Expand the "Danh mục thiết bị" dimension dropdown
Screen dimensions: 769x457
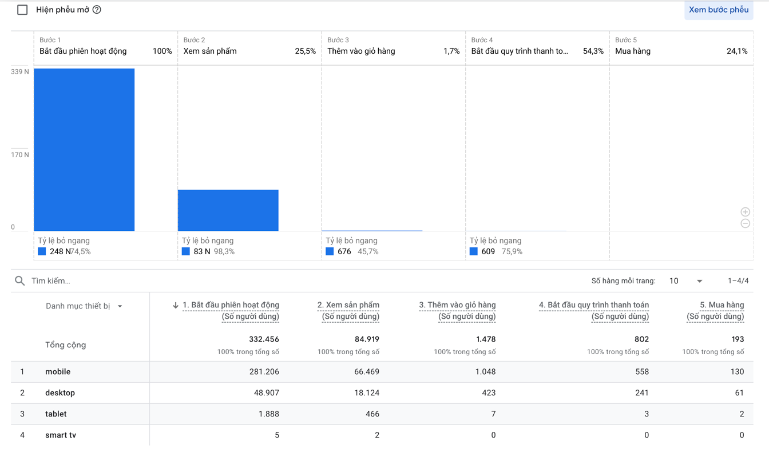(84, 306)
